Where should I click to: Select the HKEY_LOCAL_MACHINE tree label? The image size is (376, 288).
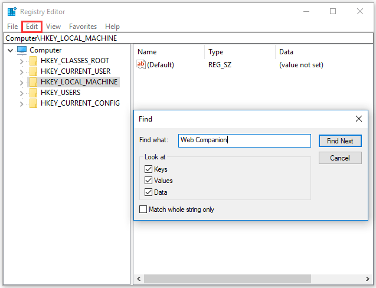[x=79, y=82]
